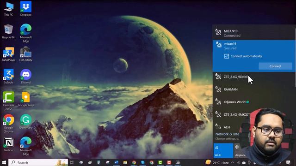Select the Google Chrome desktop icon
The width and height of the screenshot is (296, 166).
click(x=9, y=124)
